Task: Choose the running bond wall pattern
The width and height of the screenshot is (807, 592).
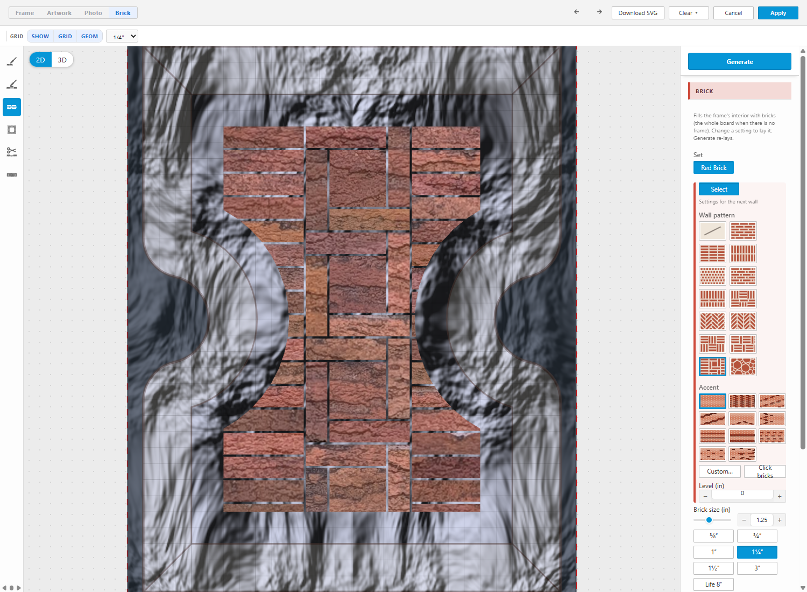Action: tap(743, 231)
